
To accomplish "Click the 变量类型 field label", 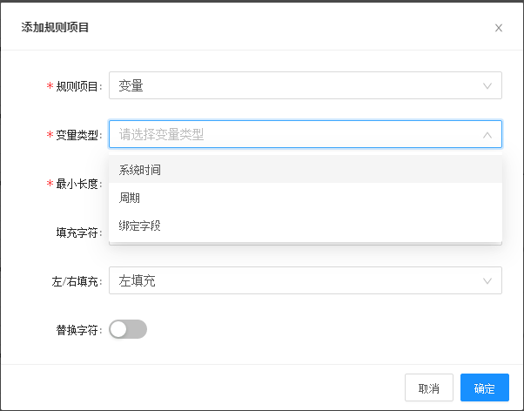I will [78, 135].
